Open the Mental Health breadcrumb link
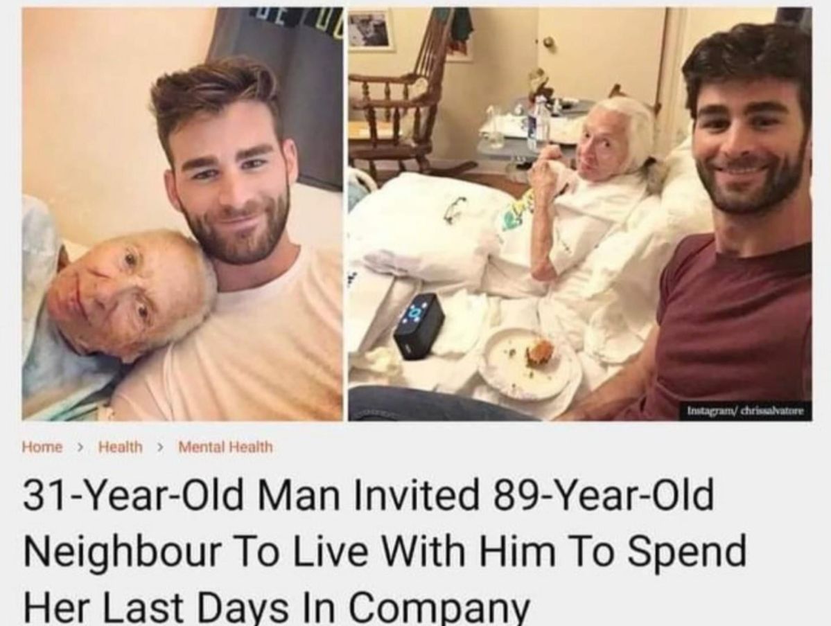Screen dimensions: 831x626 [x=226, y=447]
